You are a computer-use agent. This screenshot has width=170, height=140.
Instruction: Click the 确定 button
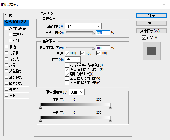pos(151,16)
